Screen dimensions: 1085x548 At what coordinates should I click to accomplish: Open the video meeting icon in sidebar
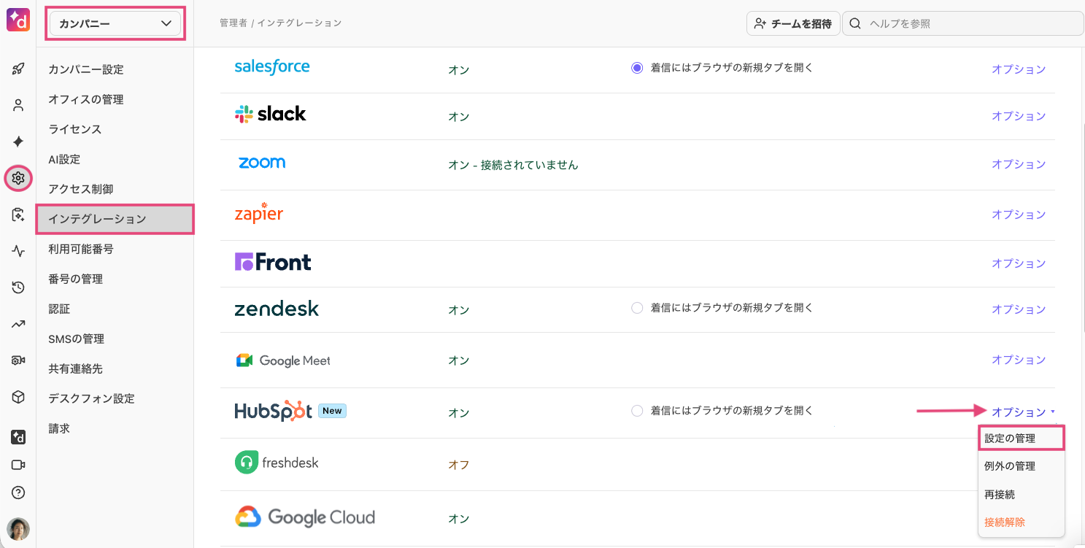[x=18, y=465]
